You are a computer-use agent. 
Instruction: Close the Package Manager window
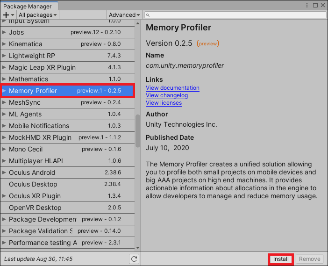[323, 5]
